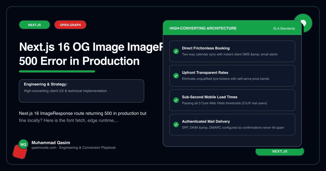Screen dimensions: 326x171
Task: Click the green checkmark beside Authenticated Mail Delivery
Action: [176, 125]
